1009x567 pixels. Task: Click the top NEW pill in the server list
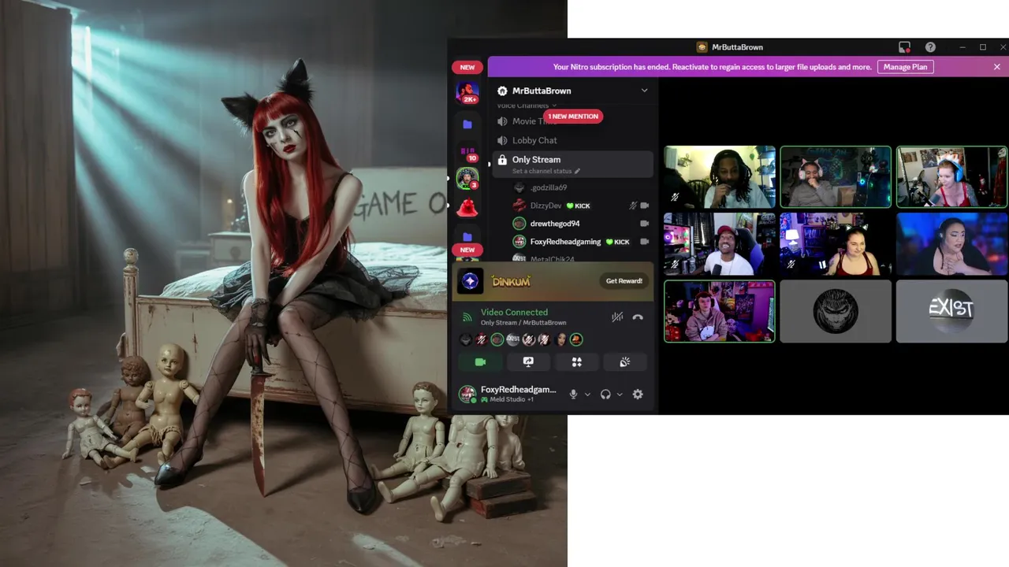[467, 67]
